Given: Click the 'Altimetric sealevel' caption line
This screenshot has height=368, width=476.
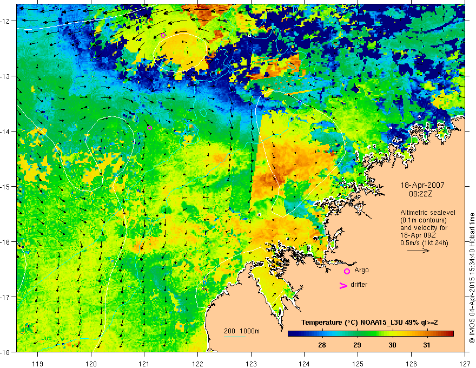Looking at the screenshot, I should tap(428, 213).
